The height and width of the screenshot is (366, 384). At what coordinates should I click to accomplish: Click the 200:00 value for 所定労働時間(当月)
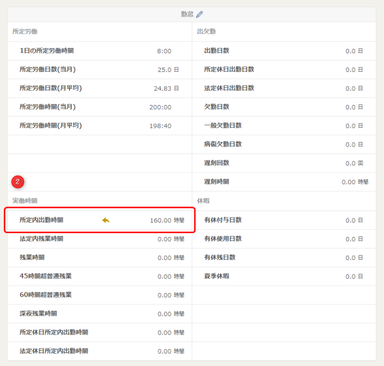click(160, 107)
